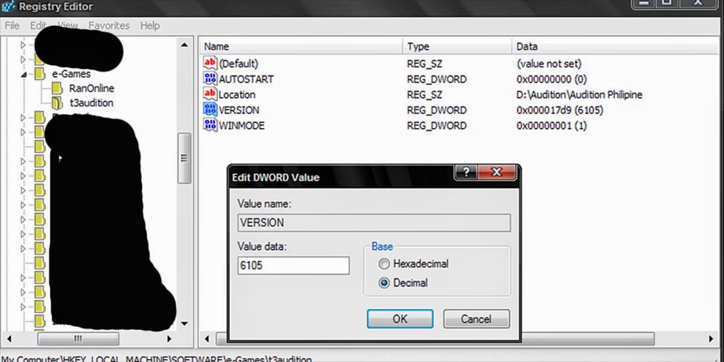Select the Location value name
The width and height of the screenshot is (724, 362).
237,95
